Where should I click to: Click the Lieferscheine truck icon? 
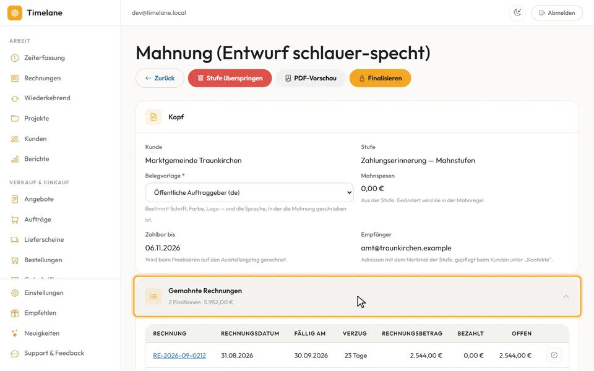pos(15,240)
